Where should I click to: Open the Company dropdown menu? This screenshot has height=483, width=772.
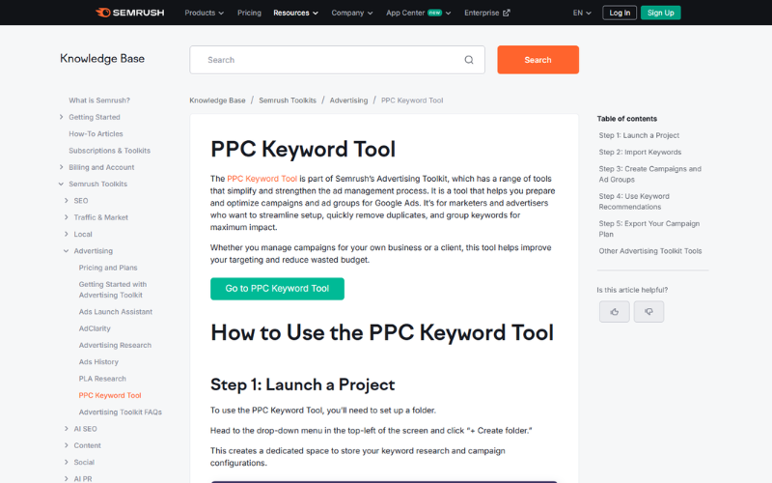pyautogui.click(x=352, y=13)
